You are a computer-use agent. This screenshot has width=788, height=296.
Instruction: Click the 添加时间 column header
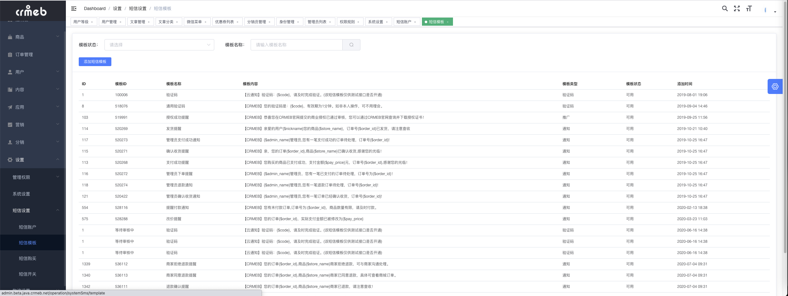point(684,84)
